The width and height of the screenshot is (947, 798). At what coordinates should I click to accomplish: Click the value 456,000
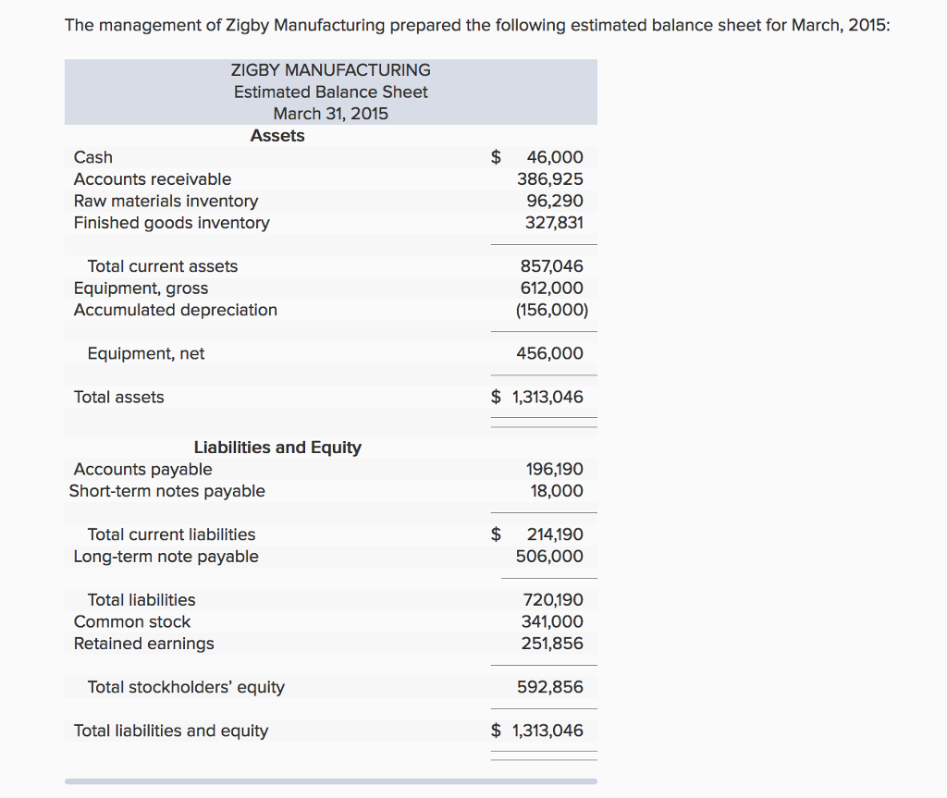coord(550,353)
